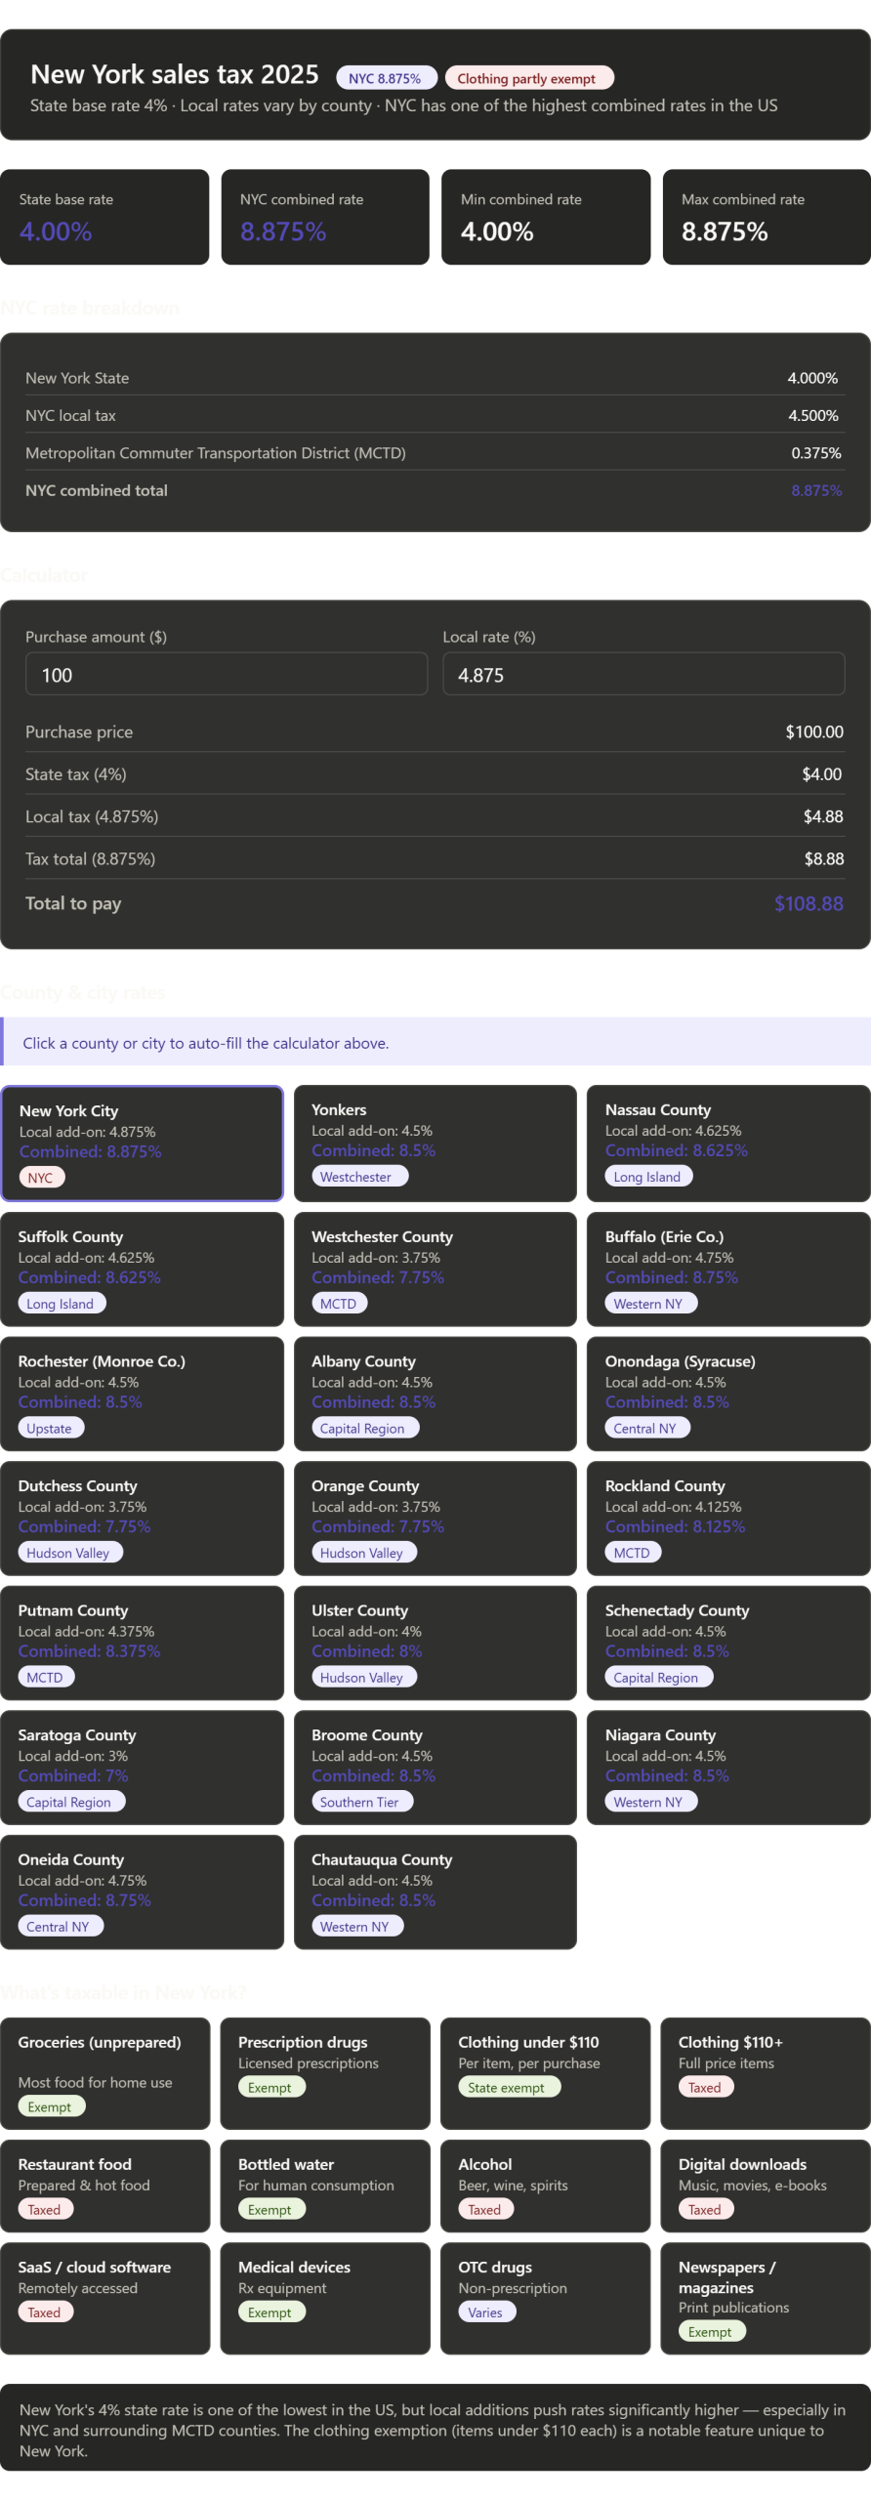Choose the Dutchess County card
Screen dimensions: 871x2500
[x=143, y=1518]
